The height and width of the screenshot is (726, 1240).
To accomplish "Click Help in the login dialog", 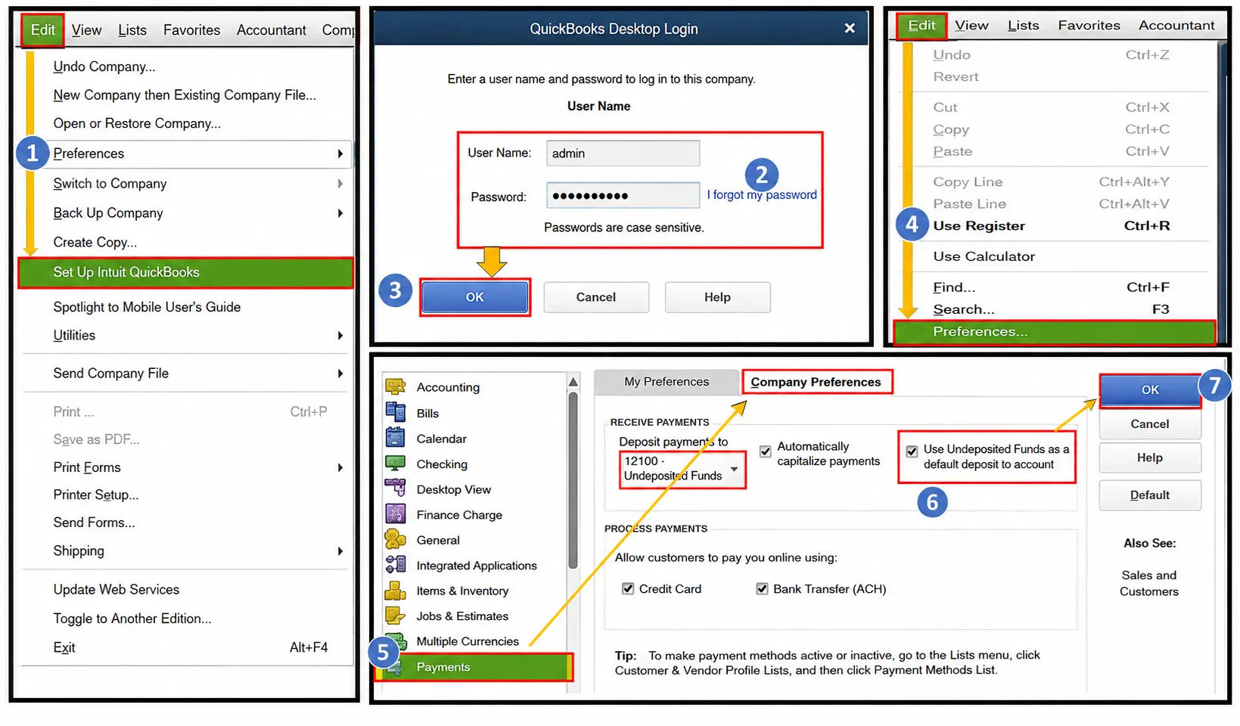I will (717, 297).
